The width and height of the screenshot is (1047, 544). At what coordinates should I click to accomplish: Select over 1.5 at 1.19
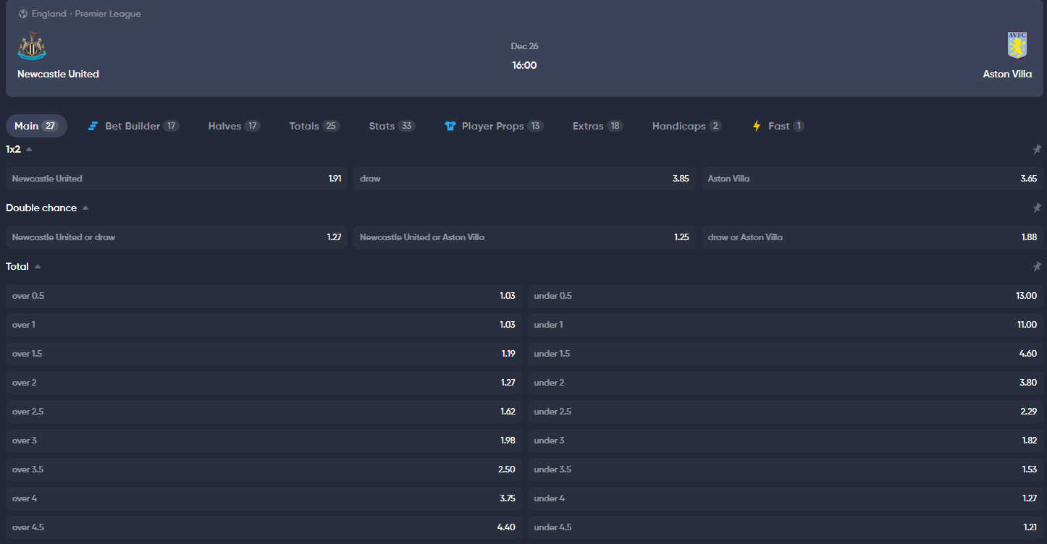point(264,354)
